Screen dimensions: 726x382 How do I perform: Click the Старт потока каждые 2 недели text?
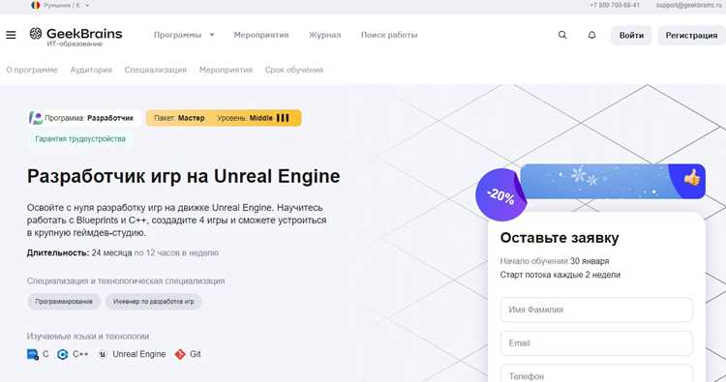click(560, 275)
